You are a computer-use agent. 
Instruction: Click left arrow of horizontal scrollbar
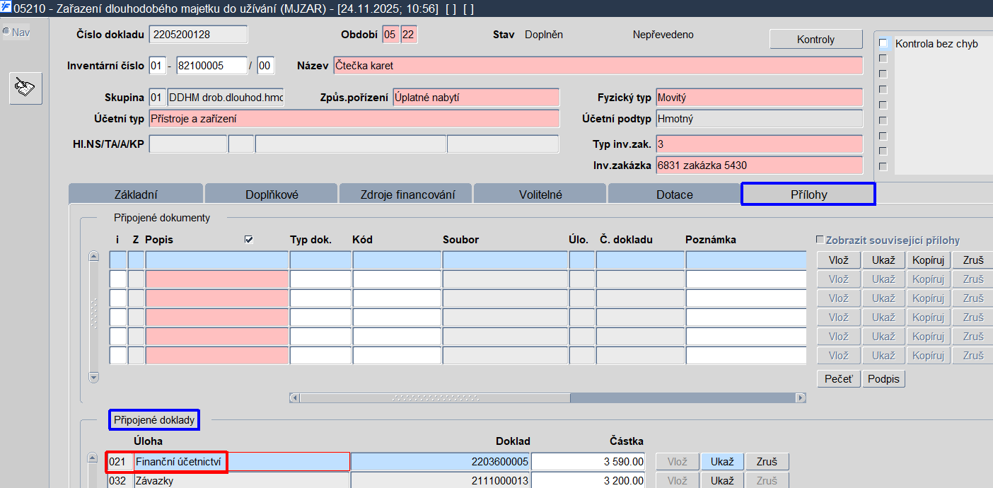click(x=294, y=398)
